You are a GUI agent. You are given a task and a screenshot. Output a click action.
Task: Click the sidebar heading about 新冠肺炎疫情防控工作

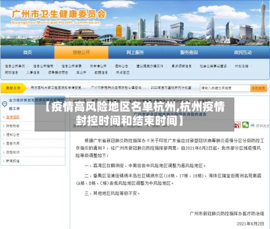37,104
